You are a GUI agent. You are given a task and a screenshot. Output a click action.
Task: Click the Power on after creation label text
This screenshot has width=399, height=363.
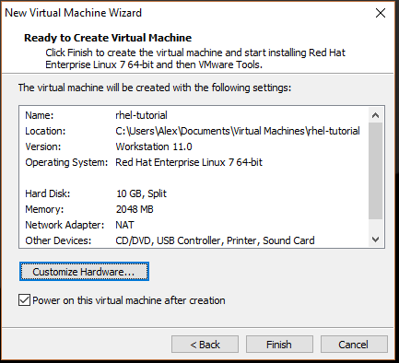click(x=129, y=300)
